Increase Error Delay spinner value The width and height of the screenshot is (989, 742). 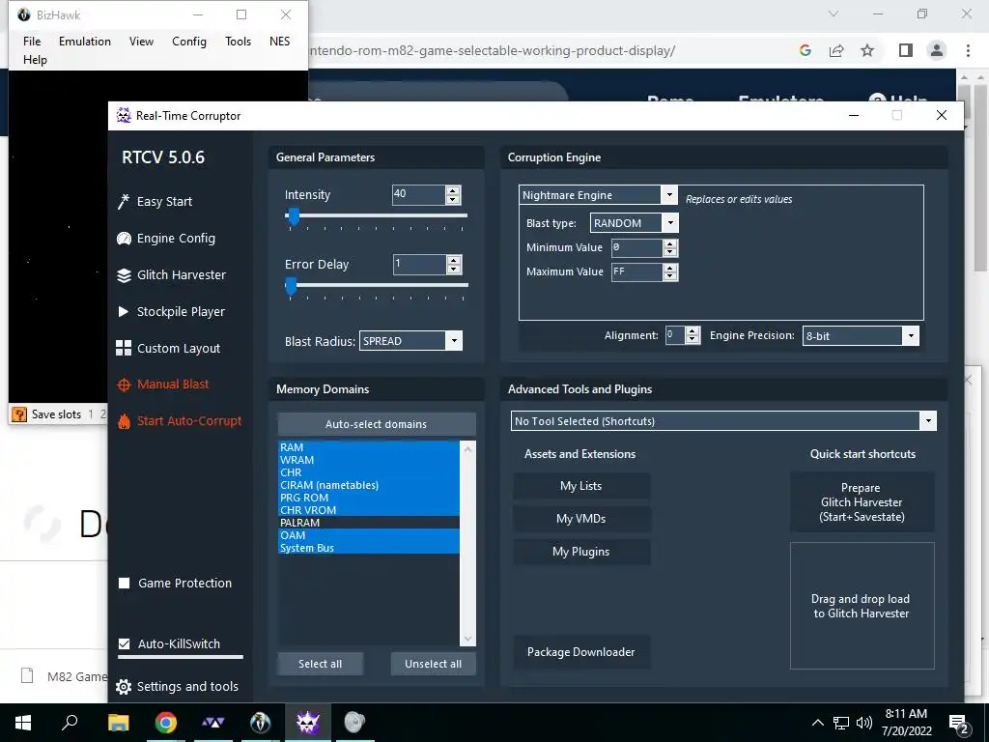(453, 260)
